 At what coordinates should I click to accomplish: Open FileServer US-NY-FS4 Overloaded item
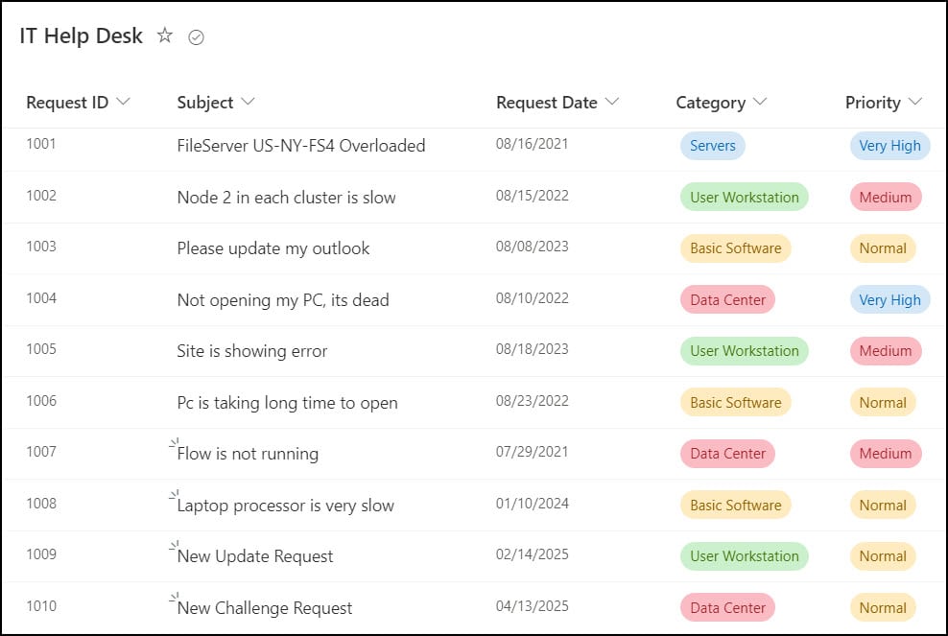click(301, 146)
